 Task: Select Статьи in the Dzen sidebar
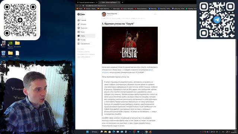[86, 36]
